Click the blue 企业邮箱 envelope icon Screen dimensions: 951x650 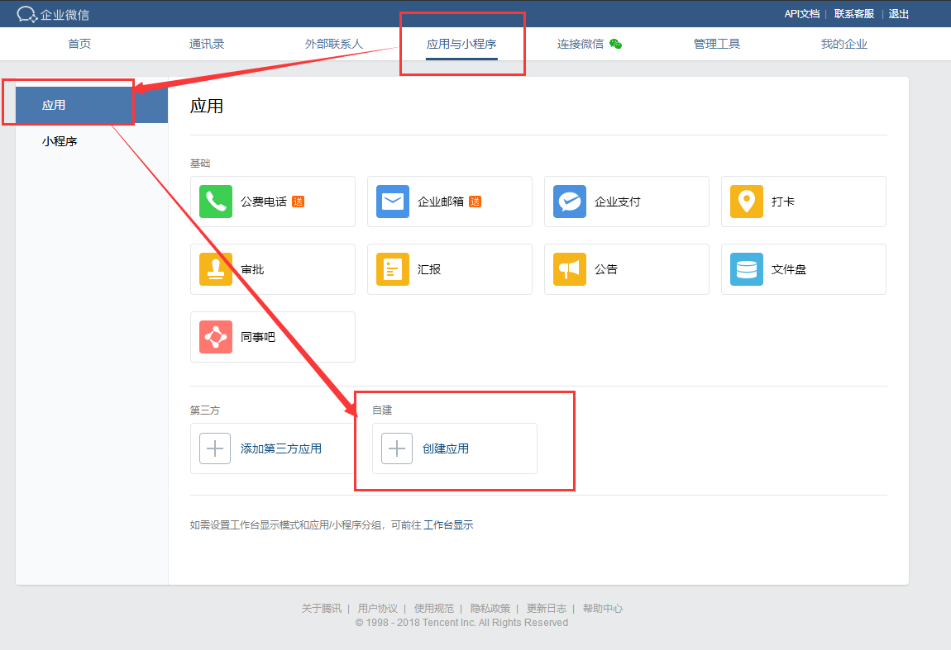click(392, 202)
